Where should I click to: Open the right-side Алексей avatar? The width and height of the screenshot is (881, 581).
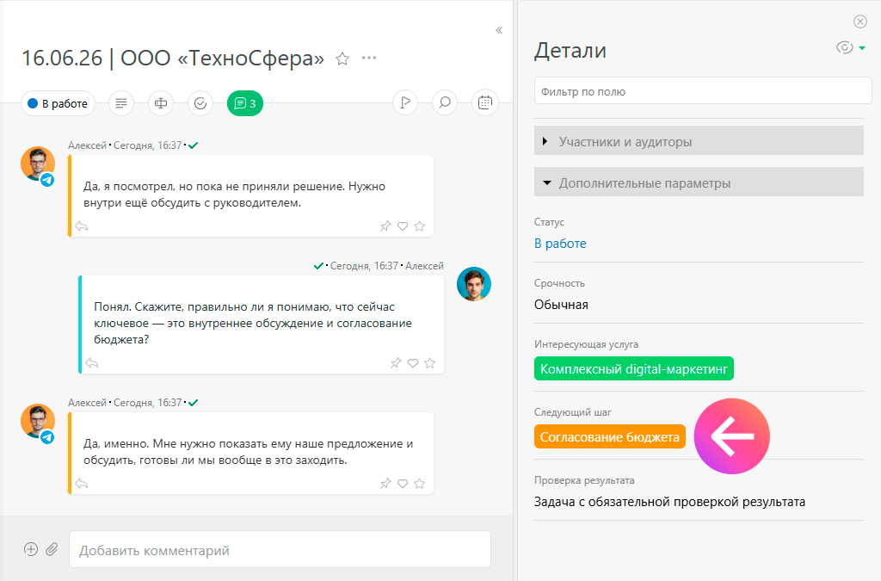(474, 284)
